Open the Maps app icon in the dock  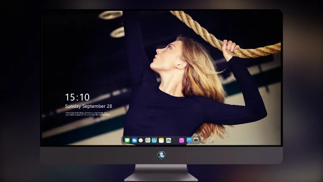(148, 140)
